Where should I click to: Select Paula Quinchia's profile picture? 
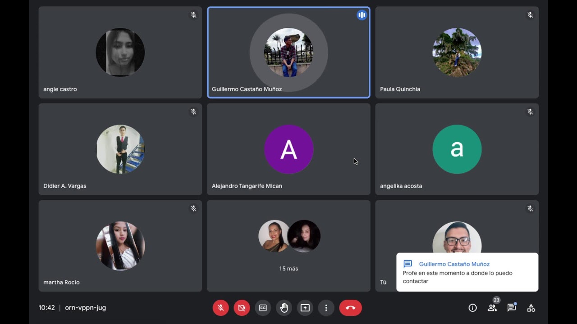pyautogui.click(x=457, y=52)
